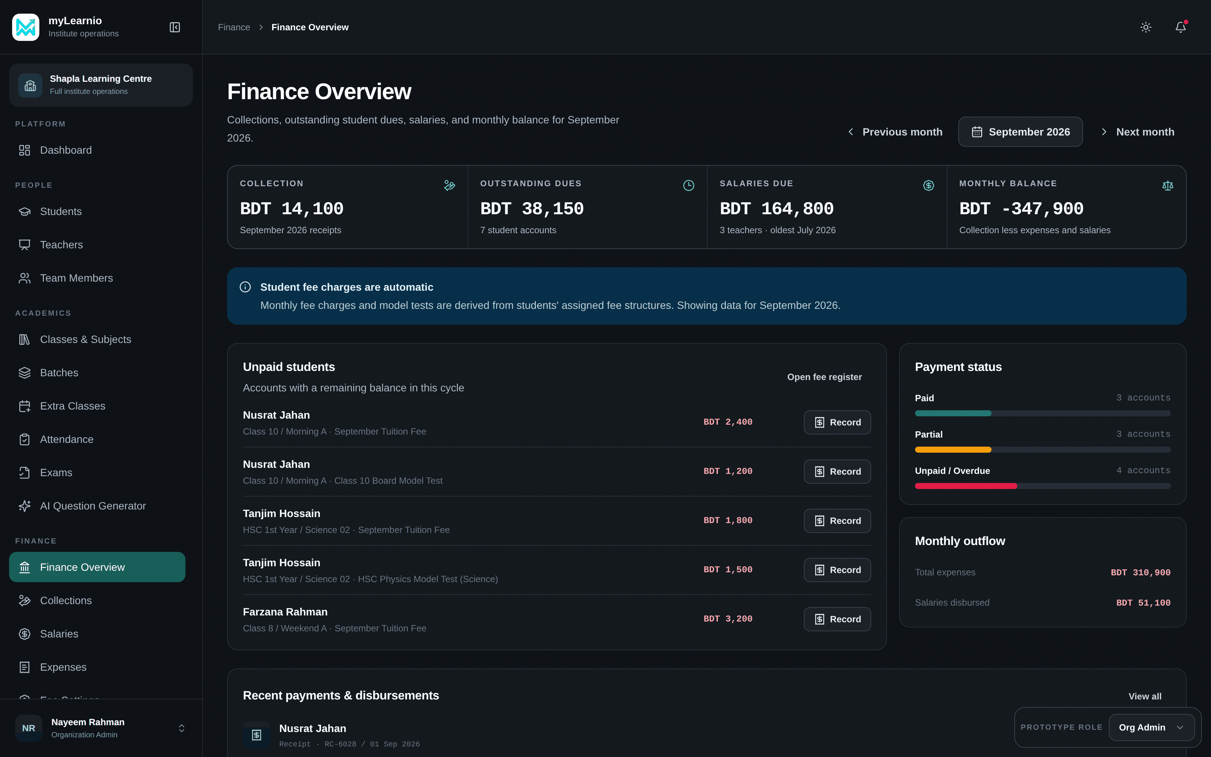Open Dashboard from sidebar

(x=97, y=150)
